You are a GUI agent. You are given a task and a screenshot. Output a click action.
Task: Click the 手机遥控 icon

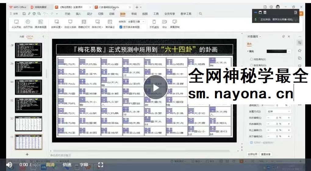154,22
